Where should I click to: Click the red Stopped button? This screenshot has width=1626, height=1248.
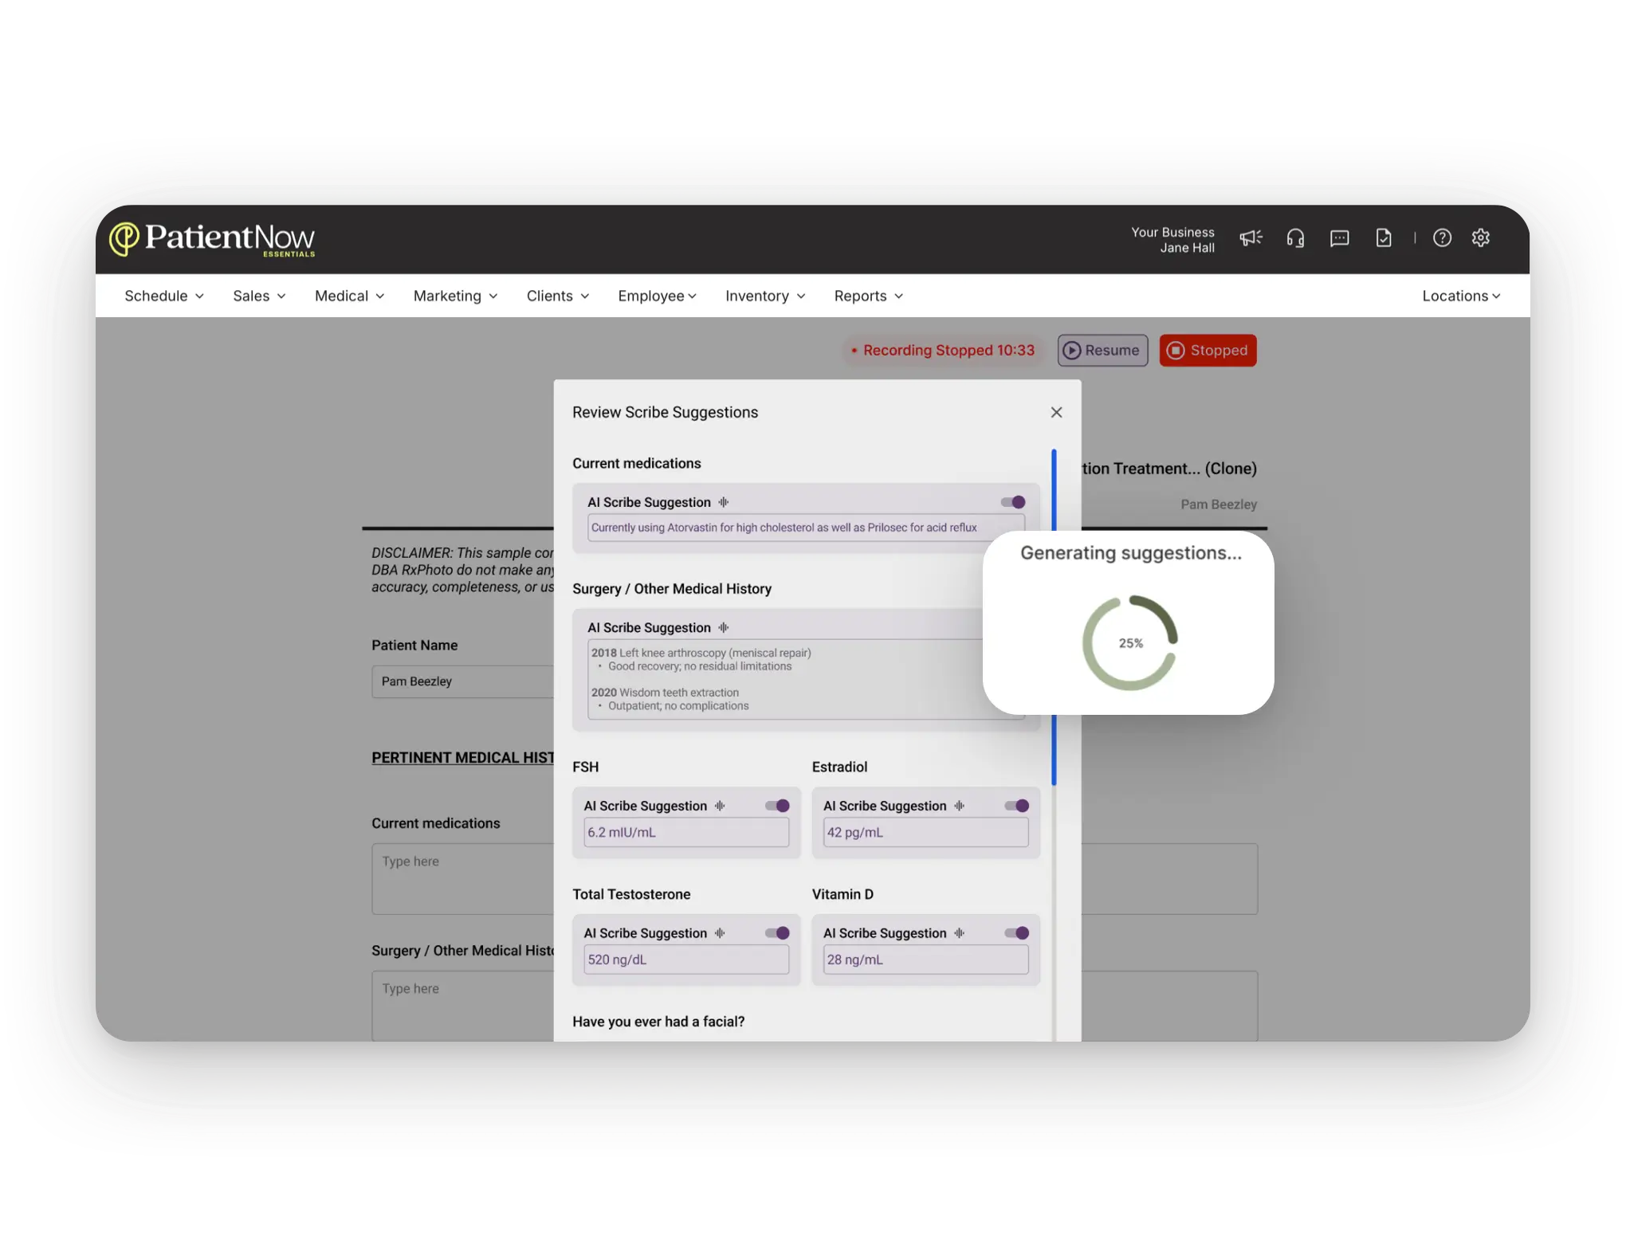tap(1208, 351)
